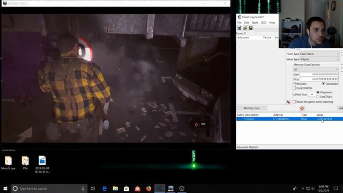This screenshot has height=193, width=343.
Task: Open Advanced Options at the bottom
Action: (x=248, y=147)
